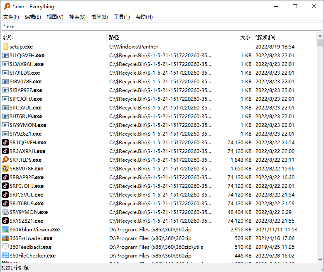Image resolution: width=324 pixels, height=272 pixels.
Task: Click icon next to $I8V078F.exe
Action: [x=5, y=81]
